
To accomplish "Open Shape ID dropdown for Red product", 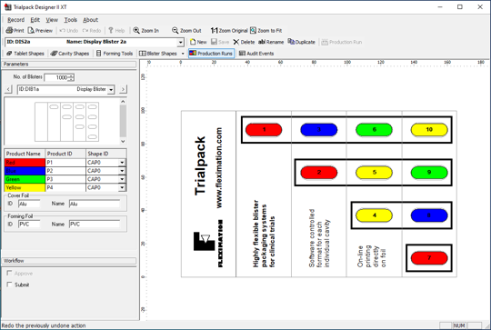I will (122, 163).
